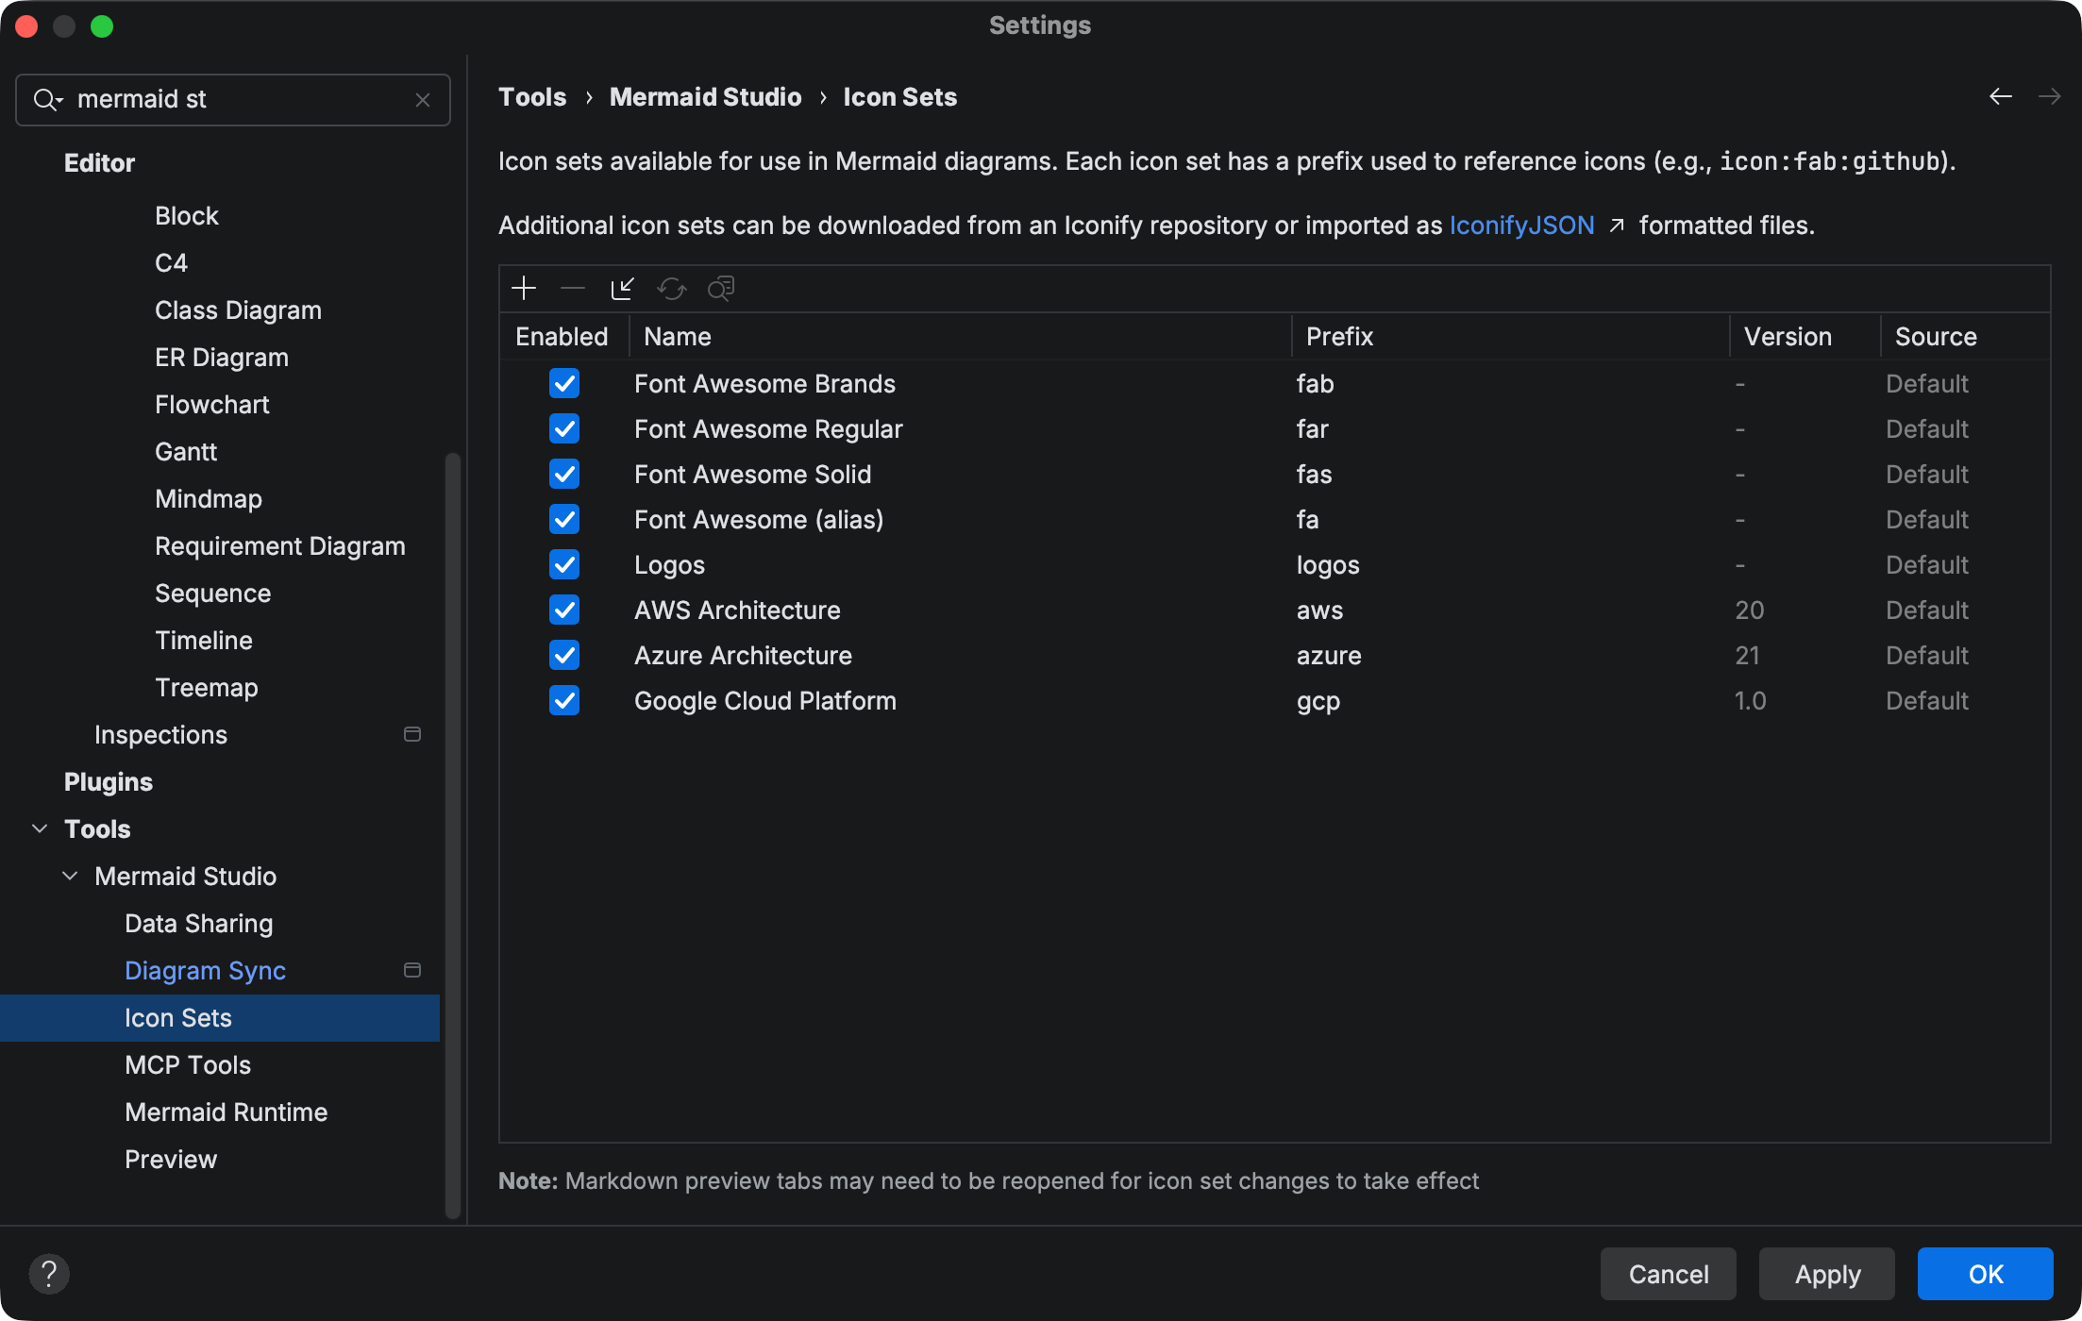Screen dimensions: 2082x1321
Task: Toggle Azure Architecture checkbox
Action: point(564,655)
